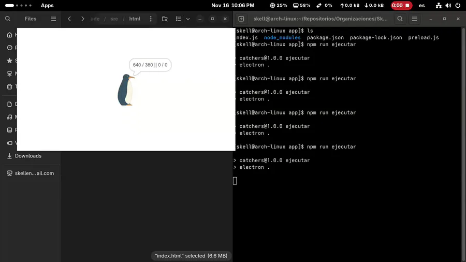Open the search in Files window
Viewport: 466px width, 262px height.
pyautogui.click(x=8, y=19)
